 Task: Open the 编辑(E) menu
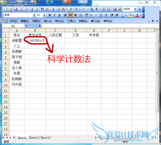tap(25, 21)
